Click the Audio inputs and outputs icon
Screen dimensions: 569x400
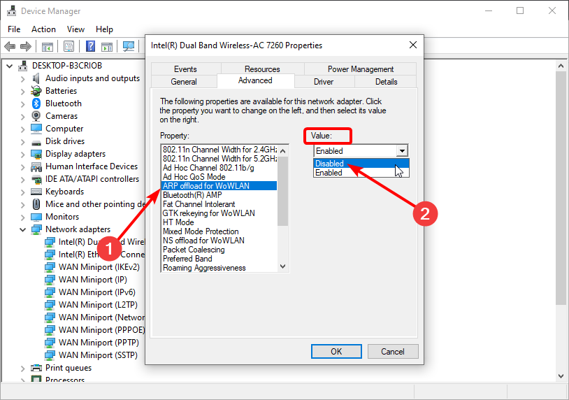coord(36,78)
